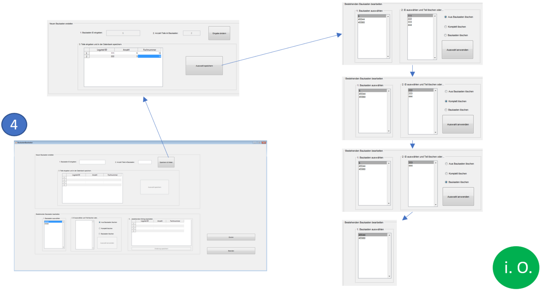Click the Baukasten ID field showing 5

click(123, 33)
